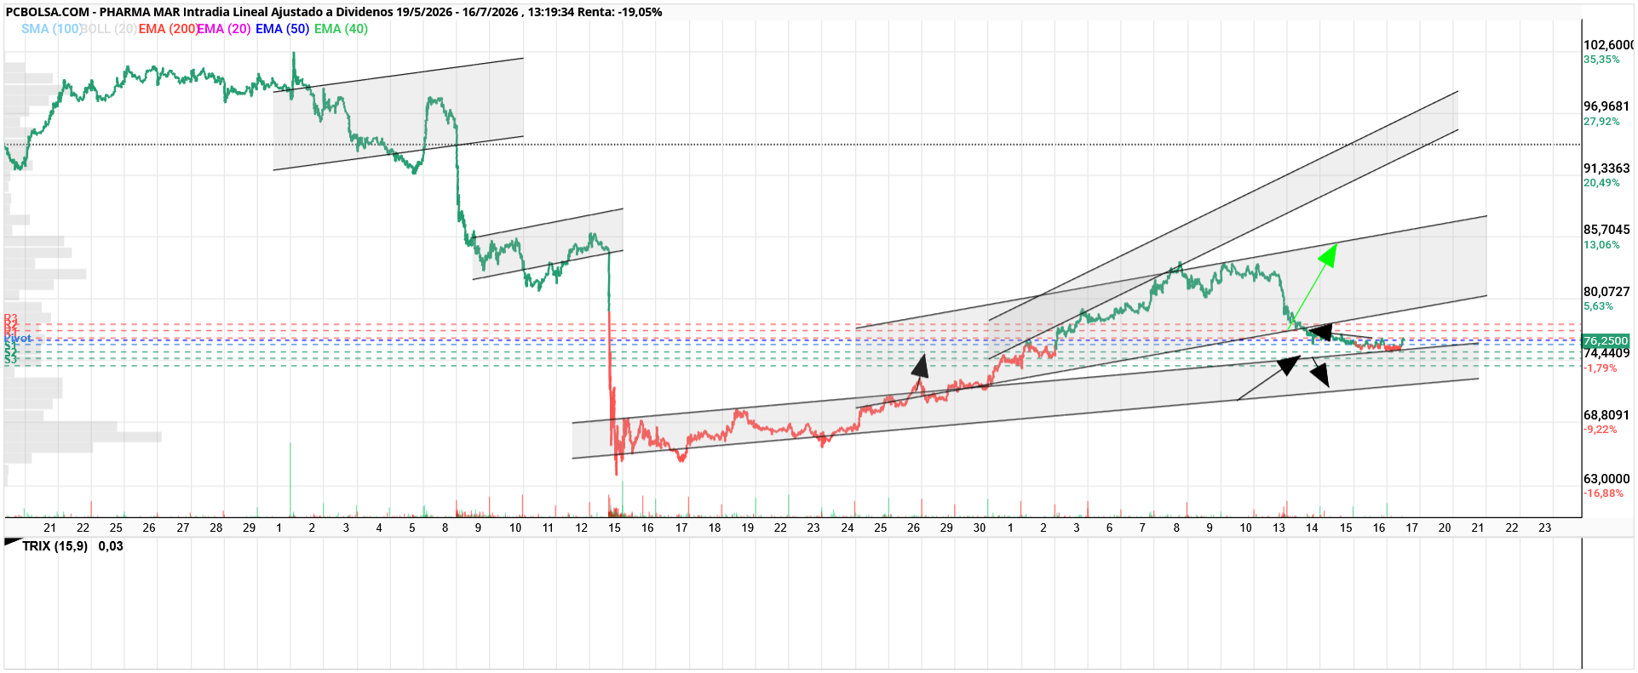1638x673 pixels.
Task: Click the S3 support level label
Action: 10,361
